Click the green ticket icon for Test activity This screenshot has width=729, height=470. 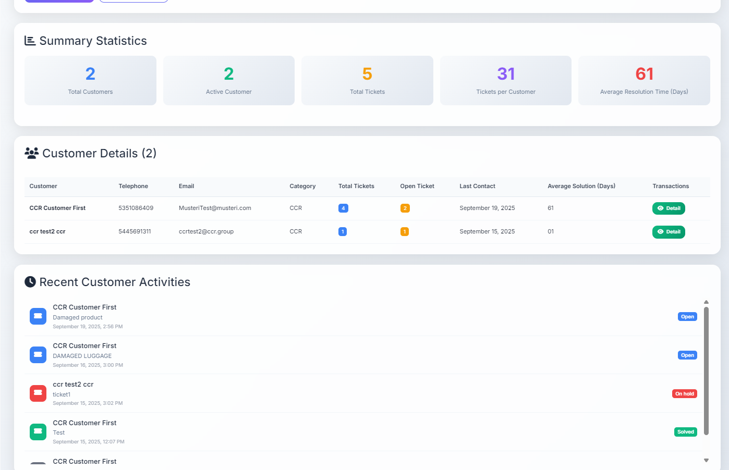pos(38,432)
